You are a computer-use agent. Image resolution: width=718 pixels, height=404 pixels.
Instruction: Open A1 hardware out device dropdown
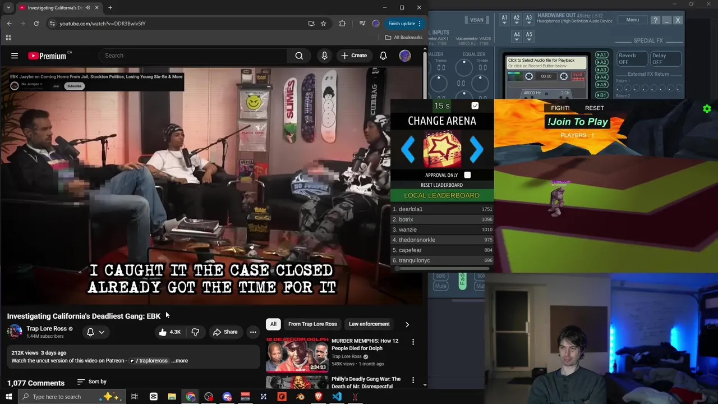pos(504,19)
